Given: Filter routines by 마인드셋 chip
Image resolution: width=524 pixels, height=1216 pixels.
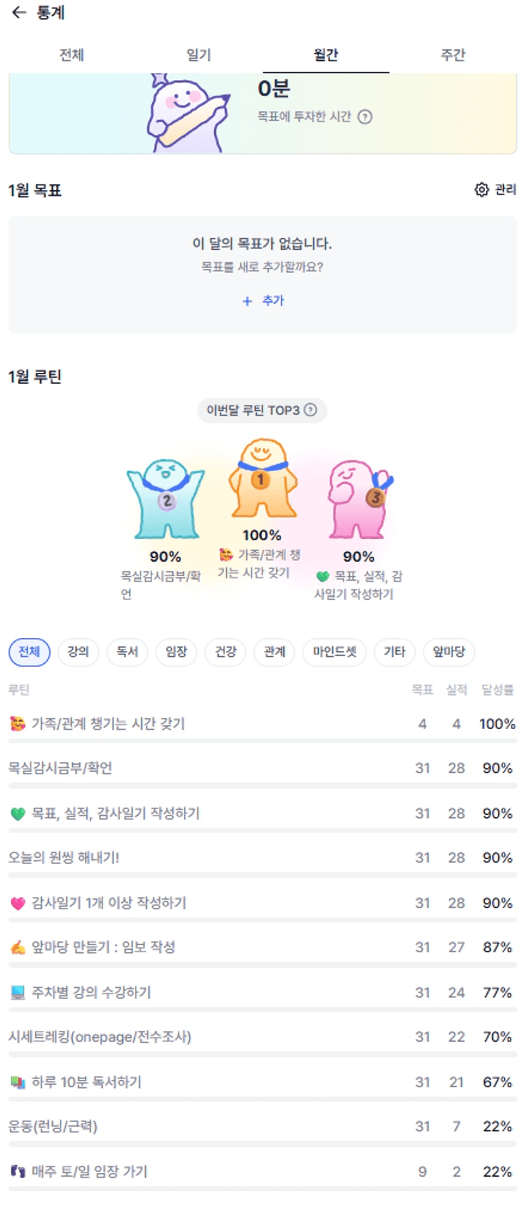Looking at the screenshot, I should point(335,652).
